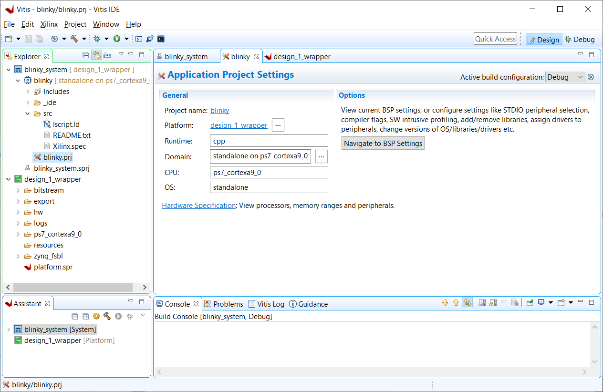This screenshot has height=392, width=603.
Task: Show next error using console down arrow
Action: pos(445,302)
